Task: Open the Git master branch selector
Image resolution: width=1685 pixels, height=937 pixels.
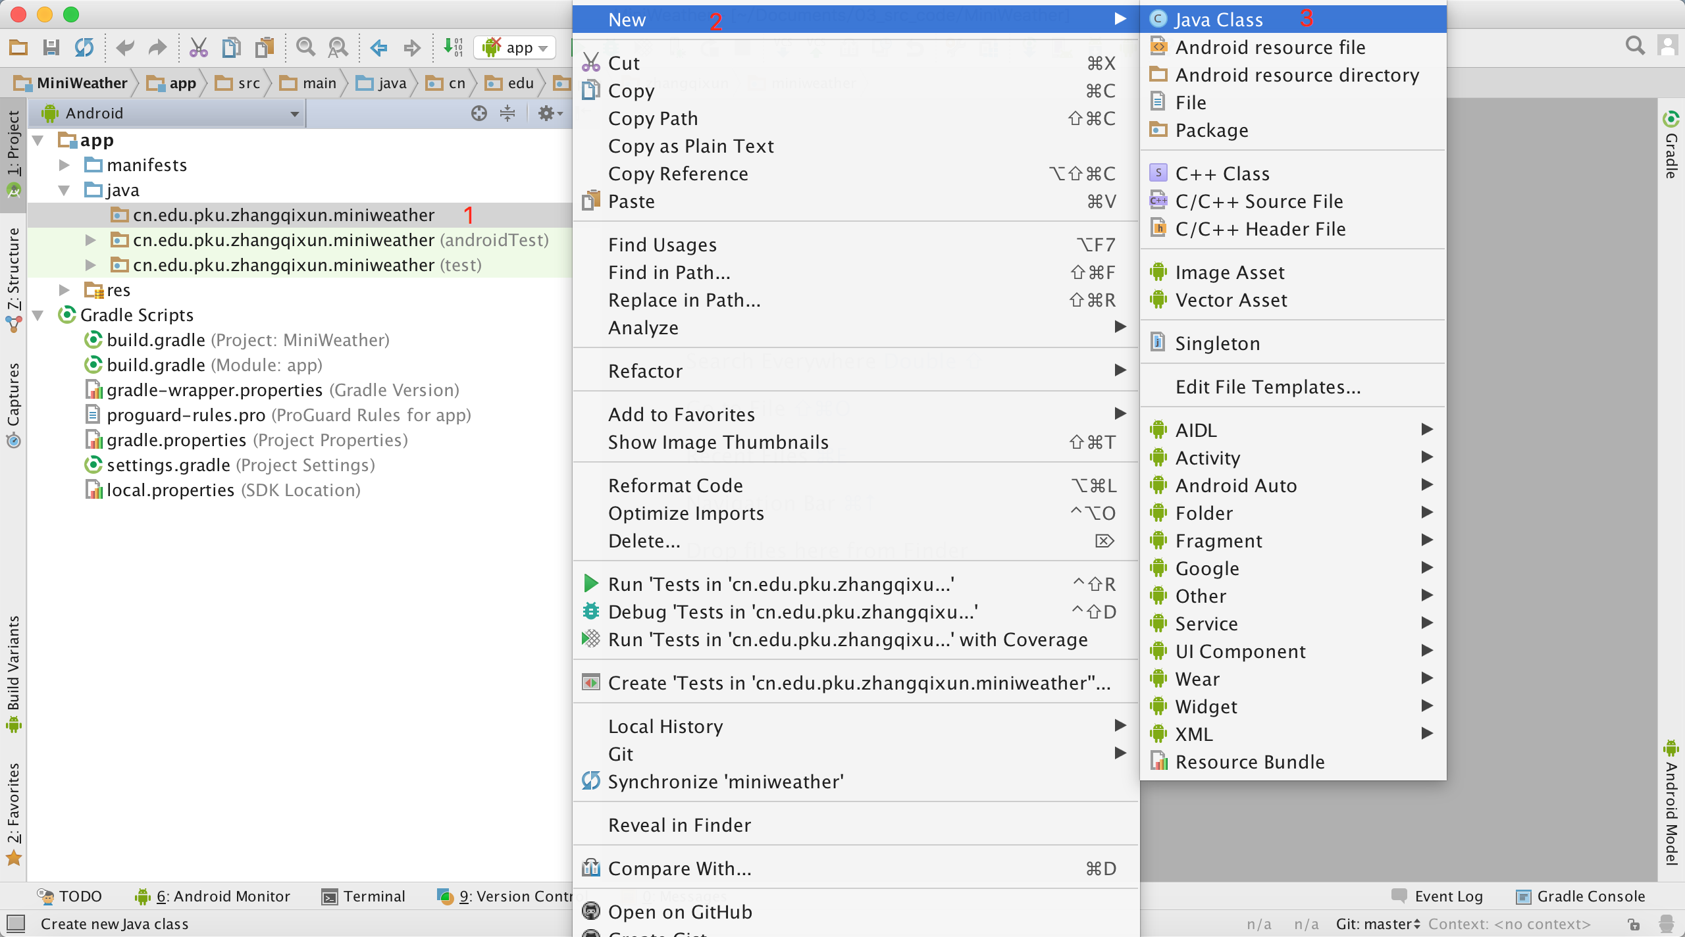Action: point(1378,924)
